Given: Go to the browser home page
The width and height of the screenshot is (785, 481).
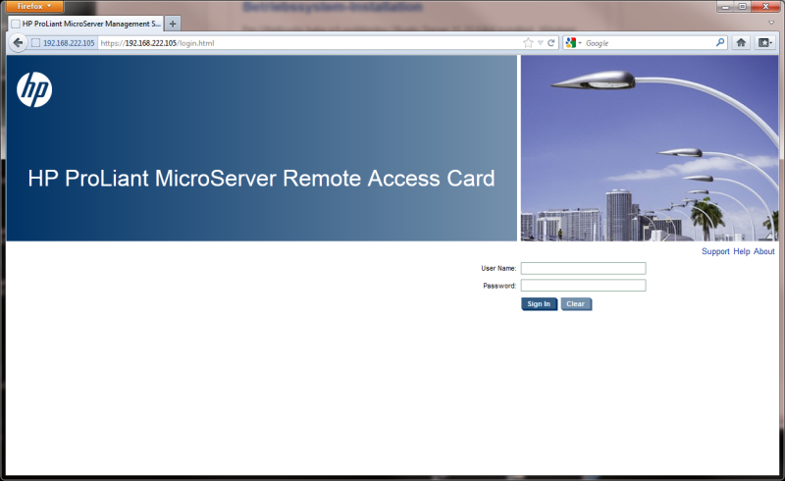Looking at the screenshot, I should [741, 42].
